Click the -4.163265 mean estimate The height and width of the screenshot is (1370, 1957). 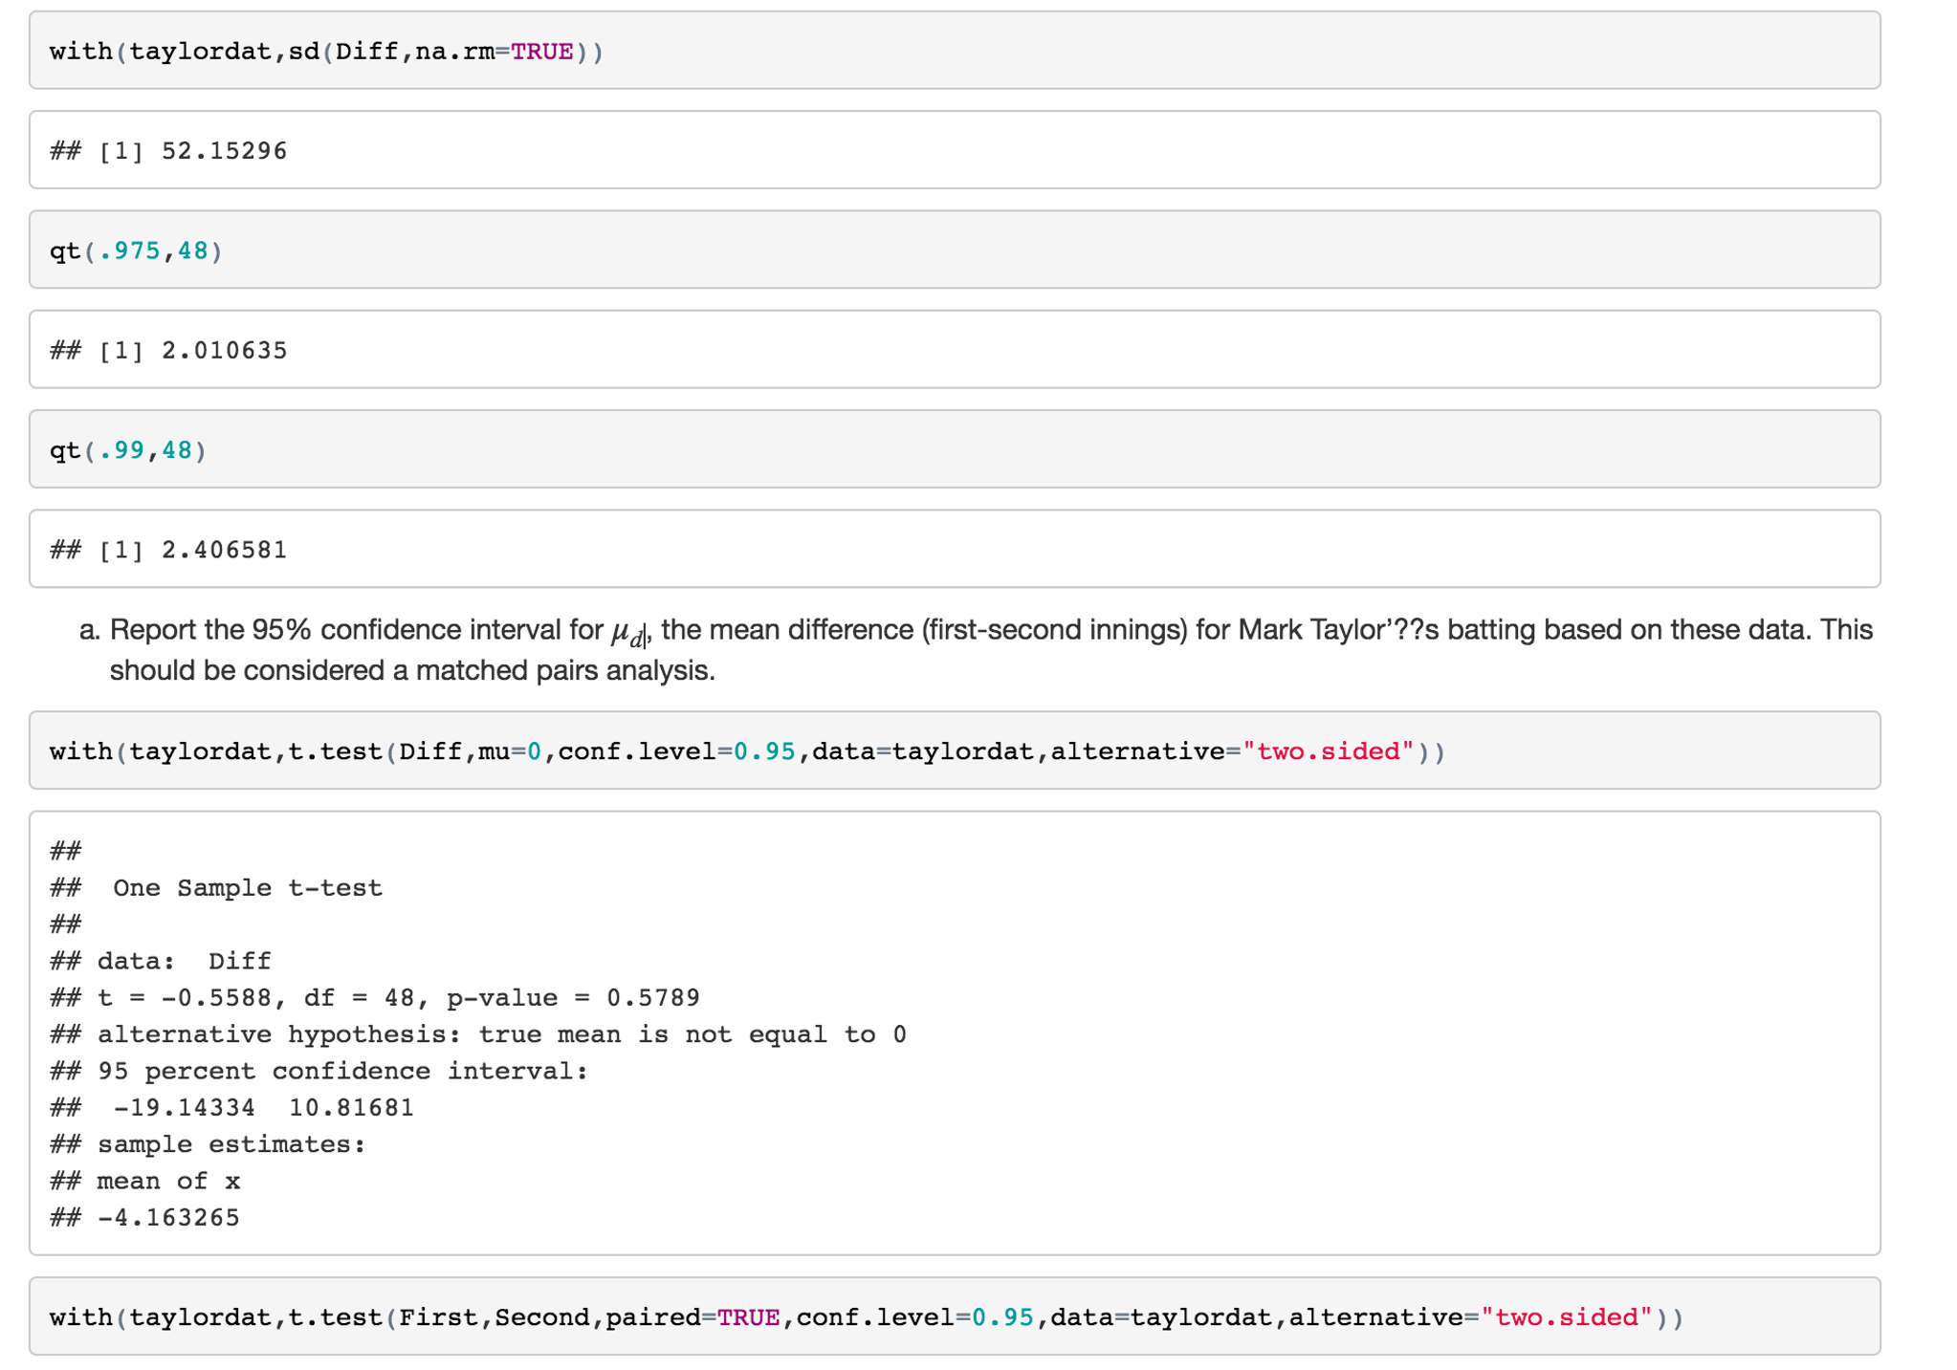168,1218
